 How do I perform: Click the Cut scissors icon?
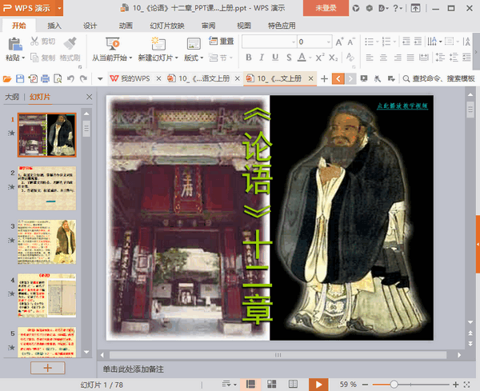coord(34,41)
